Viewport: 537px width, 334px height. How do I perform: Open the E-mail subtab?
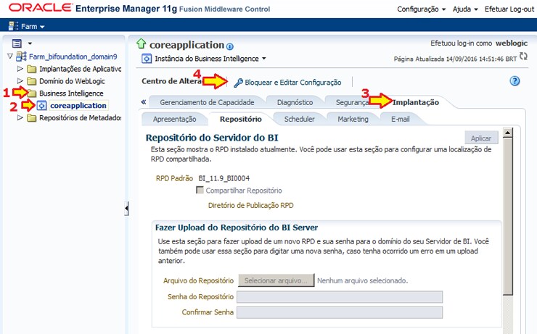[401, 119]
